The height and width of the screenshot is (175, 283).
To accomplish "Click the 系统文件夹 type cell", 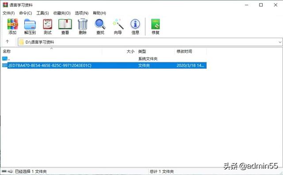I will pos(148,59).
